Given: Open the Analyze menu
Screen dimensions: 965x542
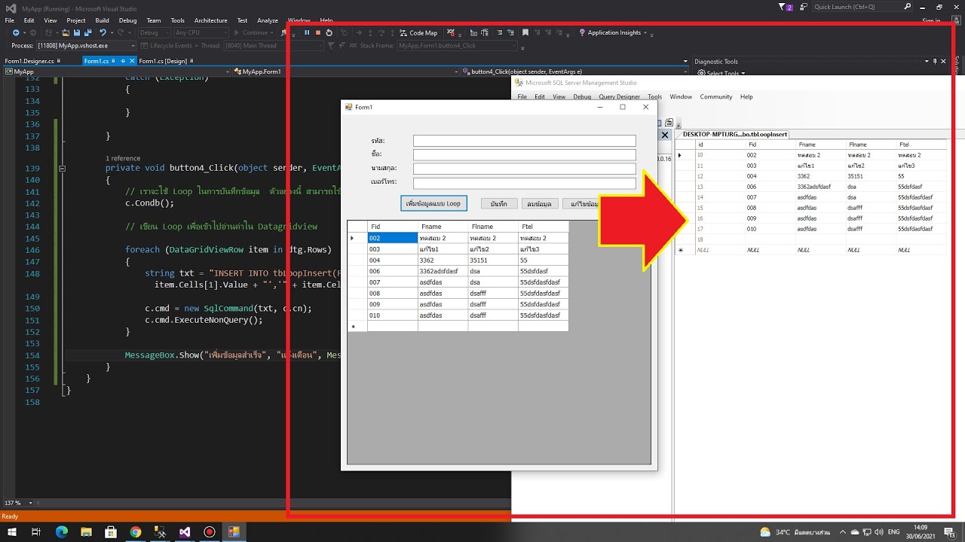Looking at the screenshot, I should pos(268,20).
